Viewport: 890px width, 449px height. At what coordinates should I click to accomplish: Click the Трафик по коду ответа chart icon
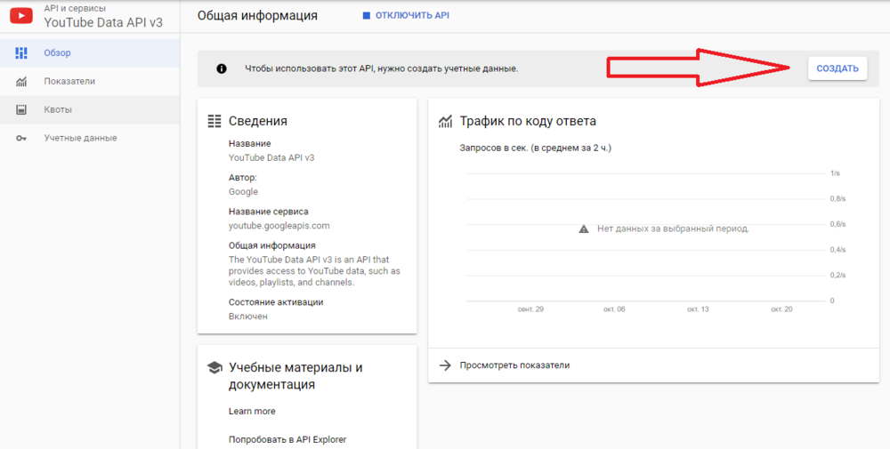click(x=445, y=121)
